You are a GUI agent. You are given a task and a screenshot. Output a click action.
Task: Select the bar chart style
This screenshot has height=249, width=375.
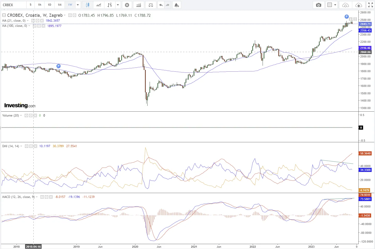pyautogui.click(x=110, y=5)
